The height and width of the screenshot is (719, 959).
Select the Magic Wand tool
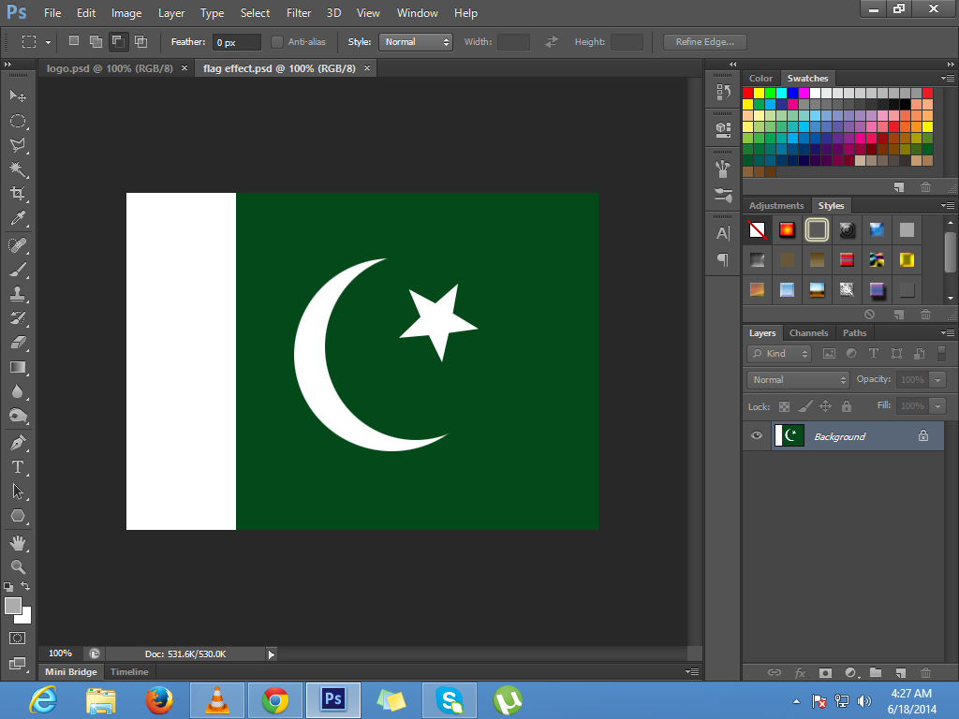click(x=18, y=169)
